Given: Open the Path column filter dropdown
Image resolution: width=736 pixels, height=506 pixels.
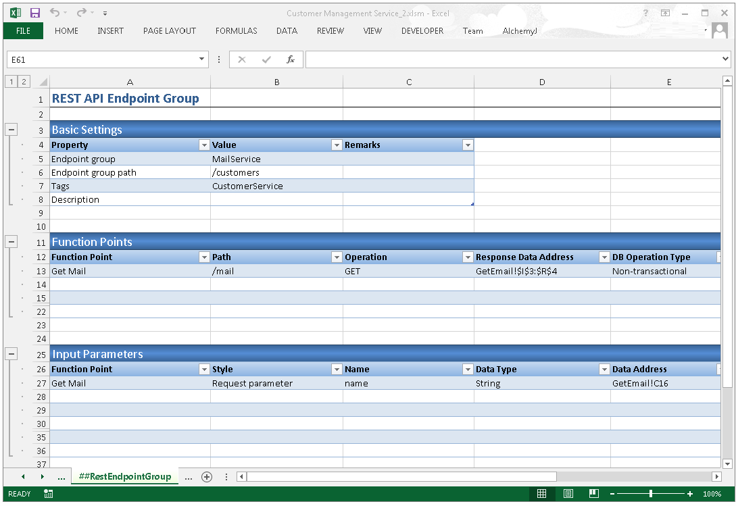Looking at the screenshot, I should tap(337, 257).
